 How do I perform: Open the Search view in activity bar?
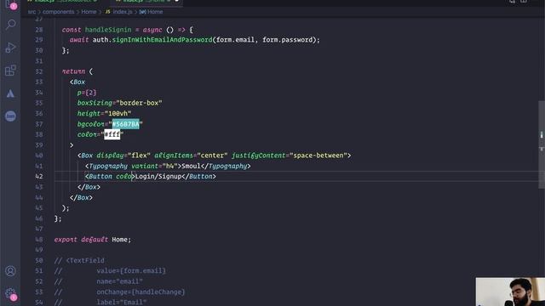[11, 25]
